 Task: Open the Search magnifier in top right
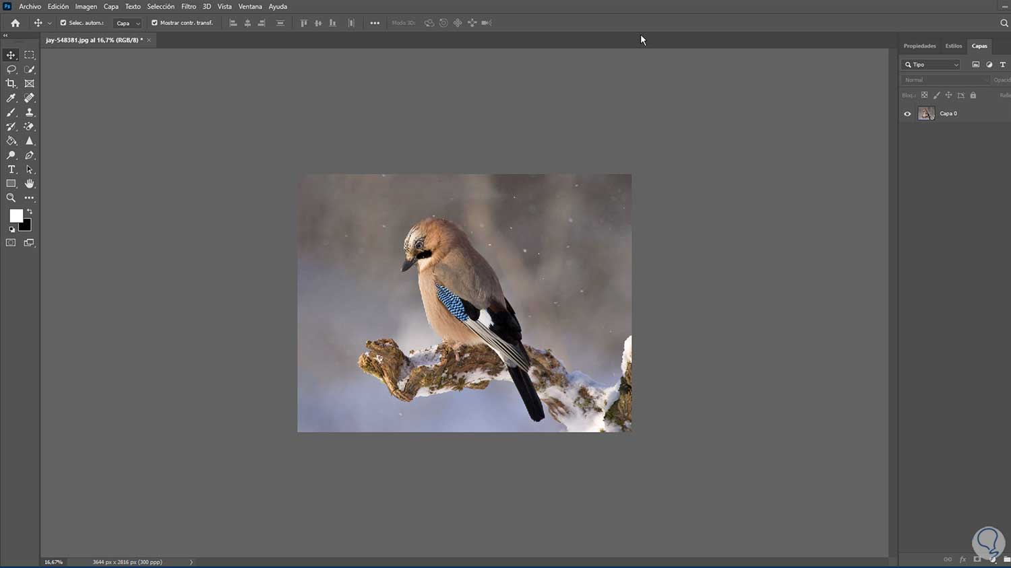(x=1004, y=23)
